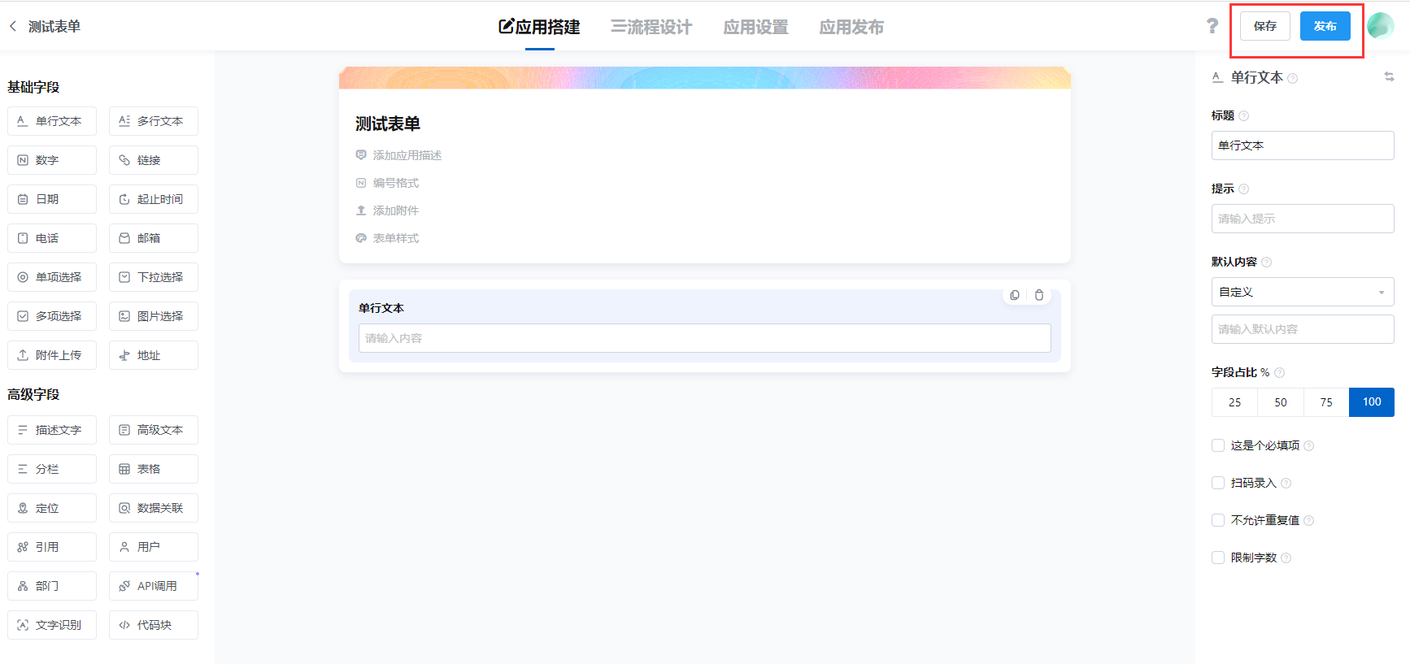This screenshot has width=1410, height=664.
Task: Add a 表格 advanced component
Action: click(x=154, y=469)
